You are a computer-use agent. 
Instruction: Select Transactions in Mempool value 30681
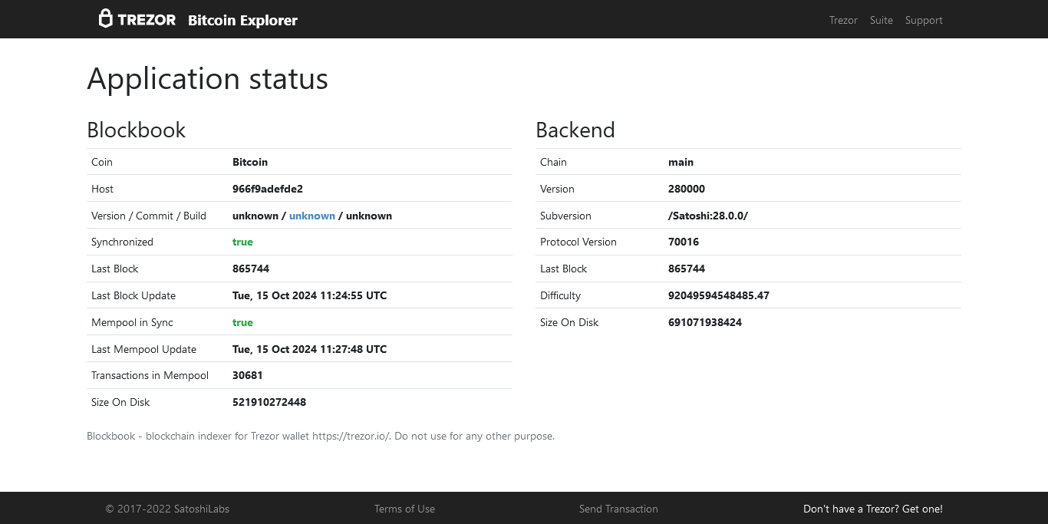pos(248,375)
